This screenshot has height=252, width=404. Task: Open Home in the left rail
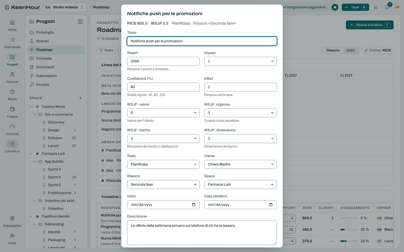click(x=12, y=25)
